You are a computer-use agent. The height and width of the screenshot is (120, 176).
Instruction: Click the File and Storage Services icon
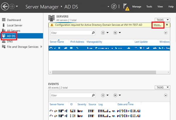point(4,47)
